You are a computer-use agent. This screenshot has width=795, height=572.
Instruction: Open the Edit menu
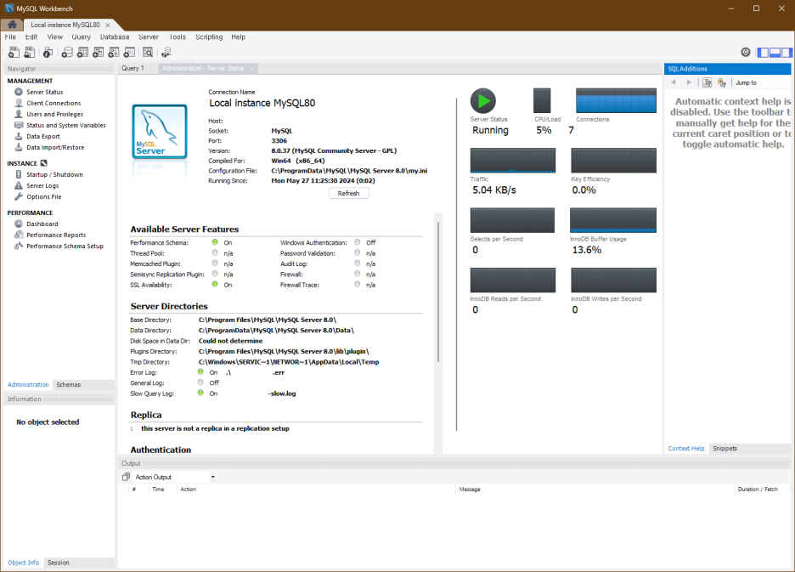[31, 37]
